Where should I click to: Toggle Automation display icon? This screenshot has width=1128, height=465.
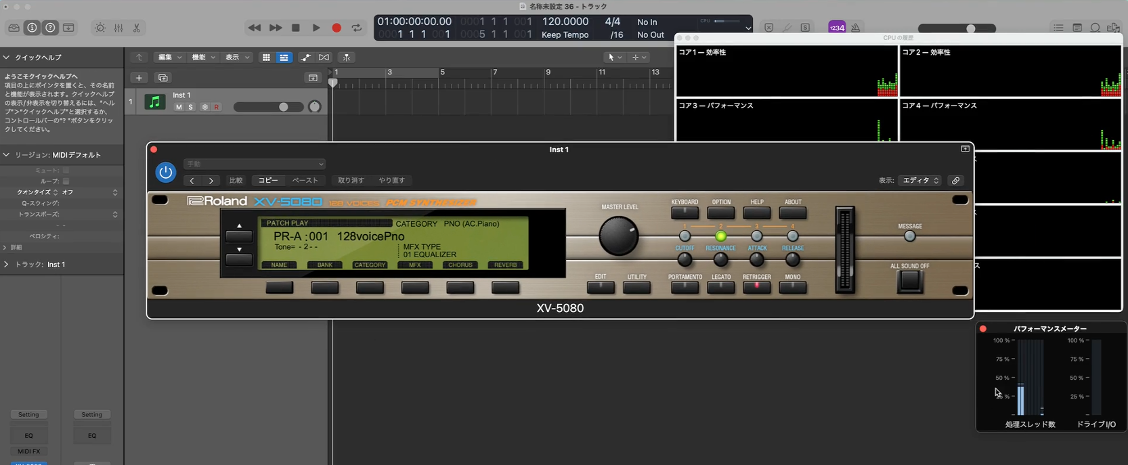point(306,58)
